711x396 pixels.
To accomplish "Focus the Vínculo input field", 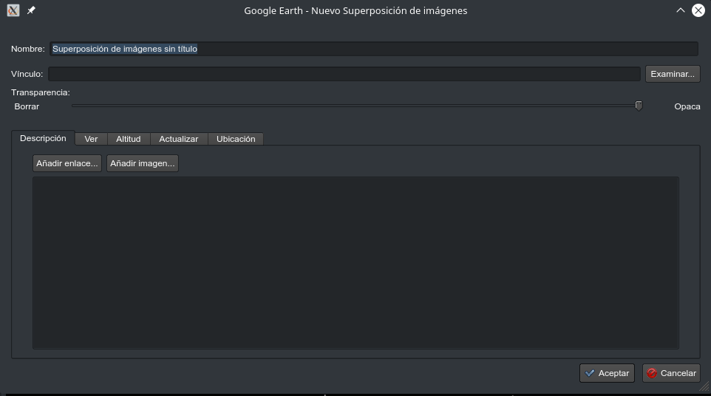I will 344,74.
